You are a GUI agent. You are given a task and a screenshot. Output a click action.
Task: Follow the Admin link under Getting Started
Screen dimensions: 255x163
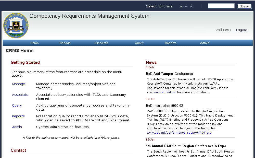coord(17,127)
